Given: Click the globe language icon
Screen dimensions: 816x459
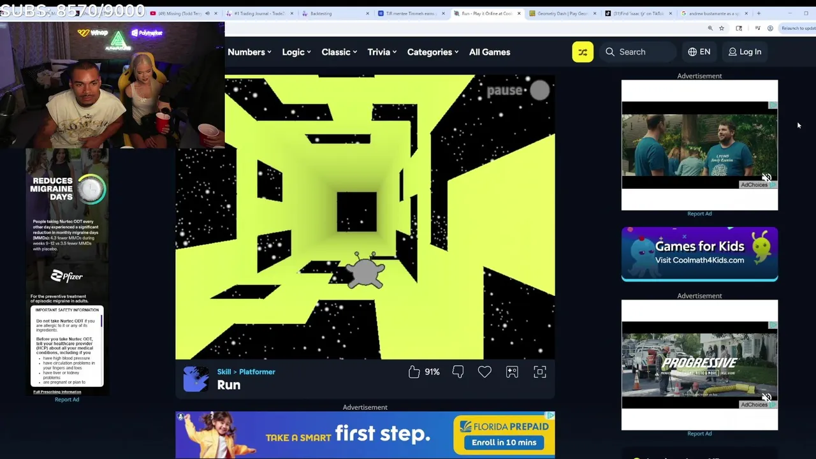Looking at the screenshot, I should point(692,52).
